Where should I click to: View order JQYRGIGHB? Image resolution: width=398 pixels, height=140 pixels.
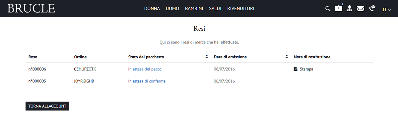click(84, 81)
